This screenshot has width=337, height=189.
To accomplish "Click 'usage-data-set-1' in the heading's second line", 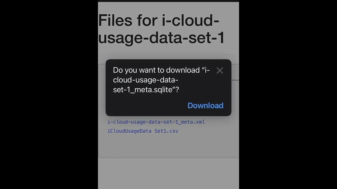I will (x=161, y=38).
